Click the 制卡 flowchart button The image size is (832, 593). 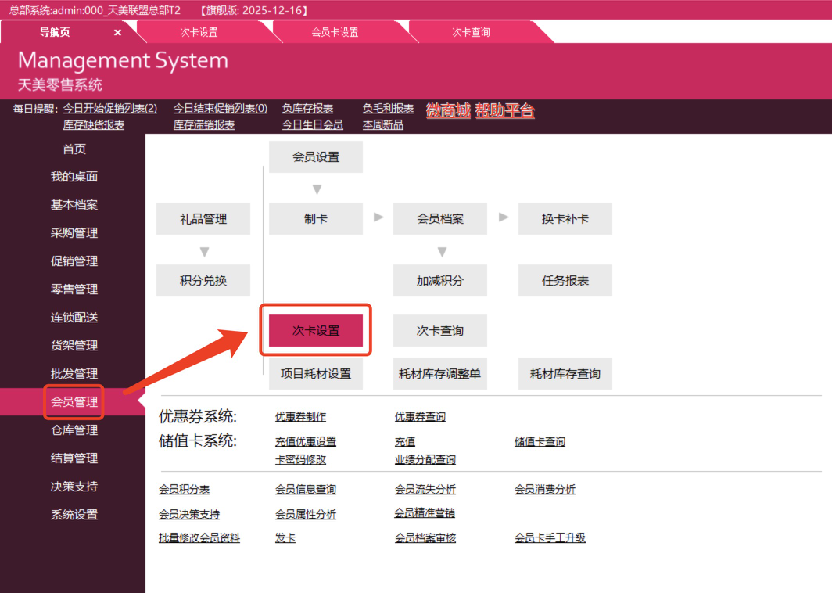pyautogui.click(x=315, y=219)
